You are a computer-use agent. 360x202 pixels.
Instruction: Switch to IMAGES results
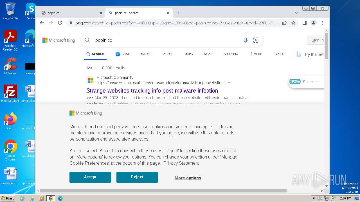tap(146, 54)
